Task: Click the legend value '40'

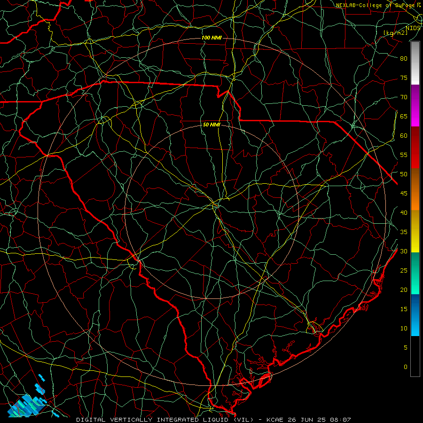Action: point(404,213)
